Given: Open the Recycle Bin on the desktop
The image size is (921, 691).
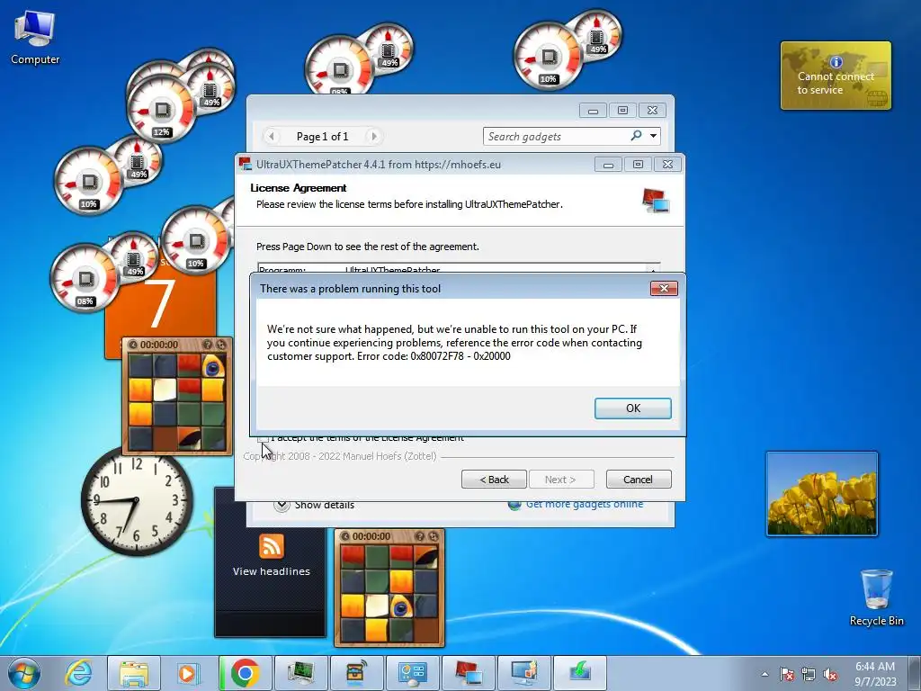Looking at the screenshot, I should [876, 597].
